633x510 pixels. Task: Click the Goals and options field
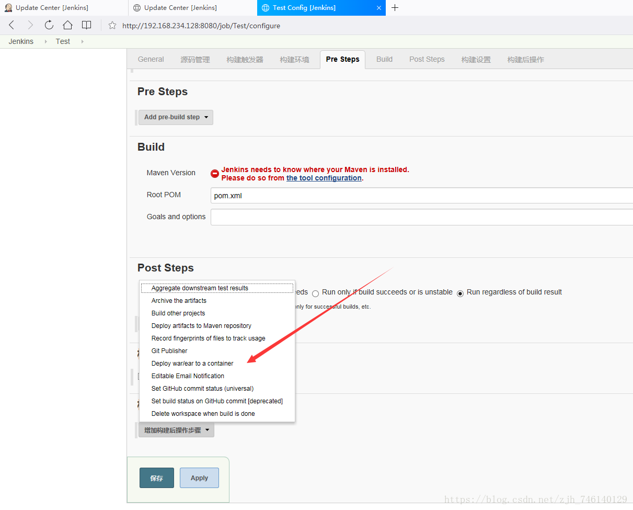[421, 217]
